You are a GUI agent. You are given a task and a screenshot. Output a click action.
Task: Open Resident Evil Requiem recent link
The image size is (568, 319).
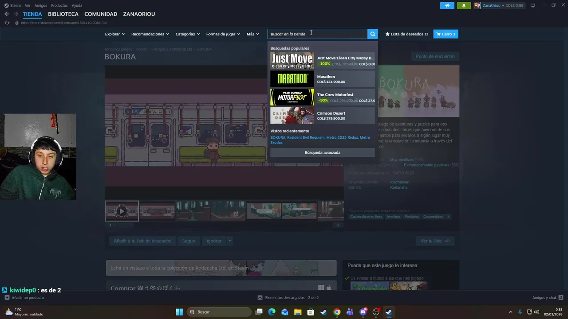306,138
